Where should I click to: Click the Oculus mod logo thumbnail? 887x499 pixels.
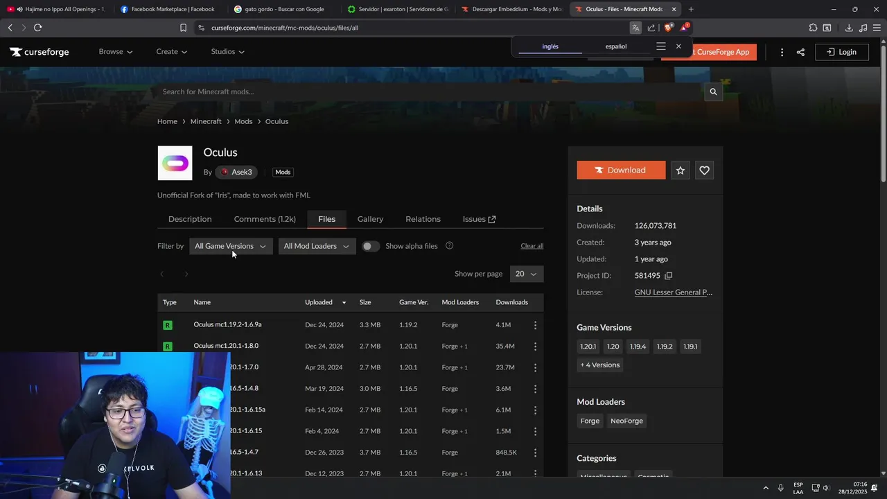[x=175, y=163]
